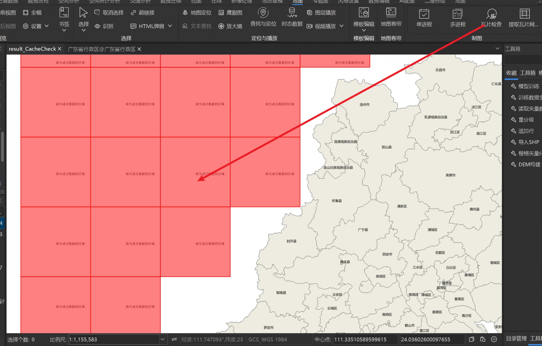Expand the 选择 tool dropdown chevron
This screenshot has width=542, height=346.
(83, 30)
